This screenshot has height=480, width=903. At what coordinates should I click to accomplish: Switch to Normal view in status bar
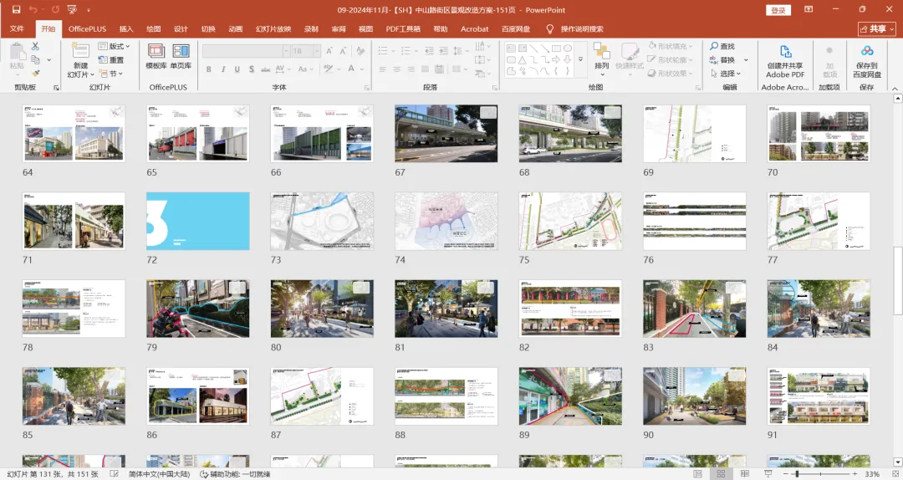tap(697, 473)
